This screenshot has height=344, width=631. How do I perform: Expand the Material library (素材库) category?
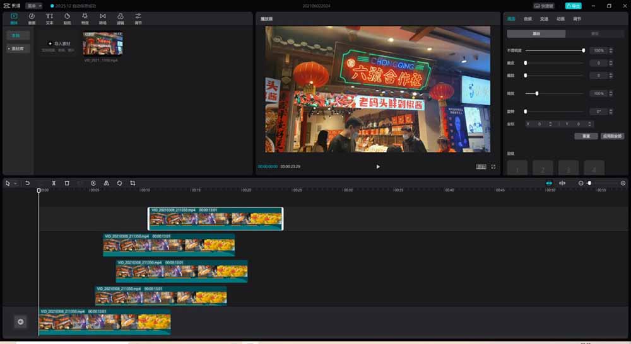click(x=18, y=49)
